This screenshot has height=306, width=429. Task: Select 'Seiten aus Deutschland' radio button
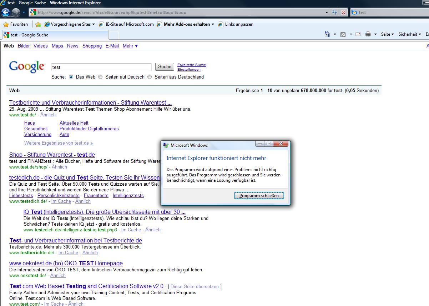click(150, 77)
